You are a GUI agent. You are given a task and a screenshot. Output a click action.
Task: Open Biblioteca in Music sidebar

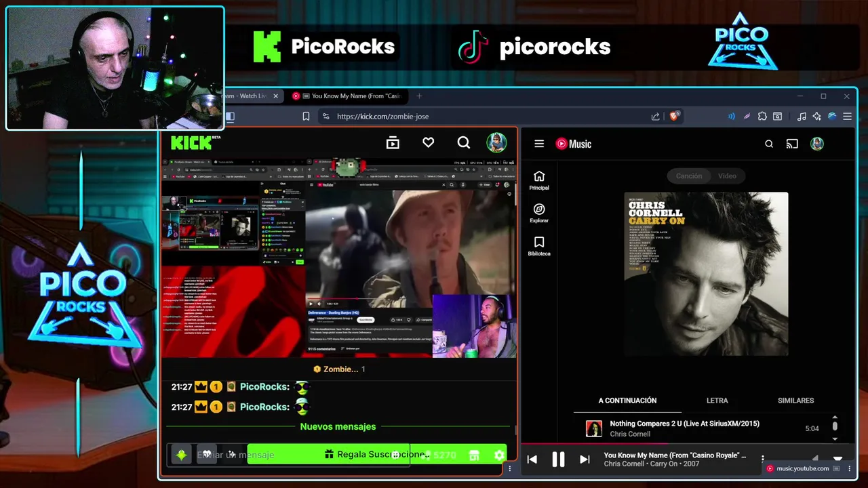[x=539, y=247]
